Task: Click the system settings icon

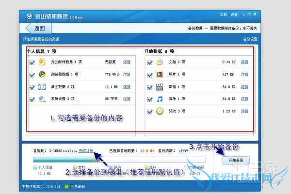Action: tap(42, 99)
